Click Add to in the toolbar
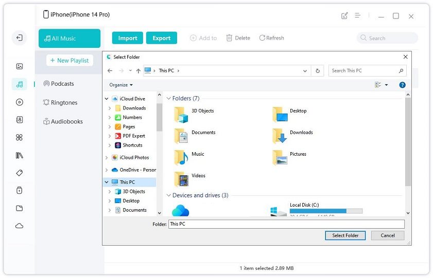Image resolution: width=433 pixels, height=278 pixels. pos(203,38)
